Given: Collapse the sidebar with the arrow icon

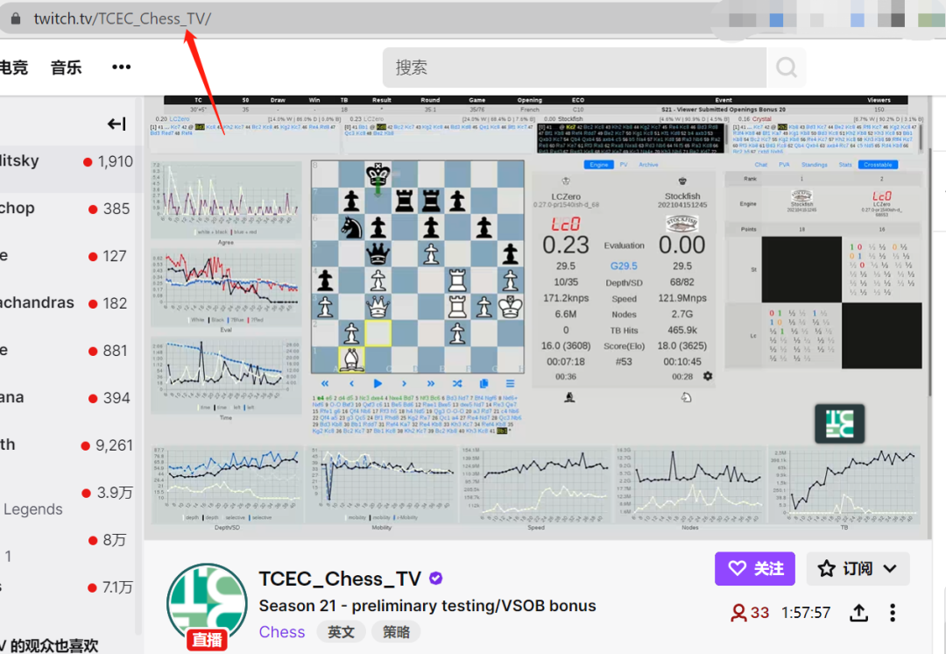Looking at the screenshot, I should [x=116, y=124].
